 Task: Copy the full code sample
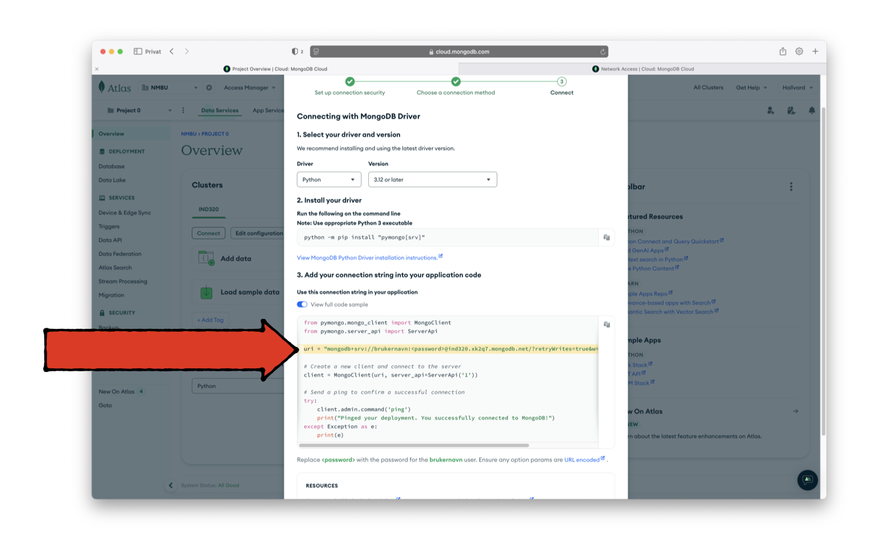606,324
